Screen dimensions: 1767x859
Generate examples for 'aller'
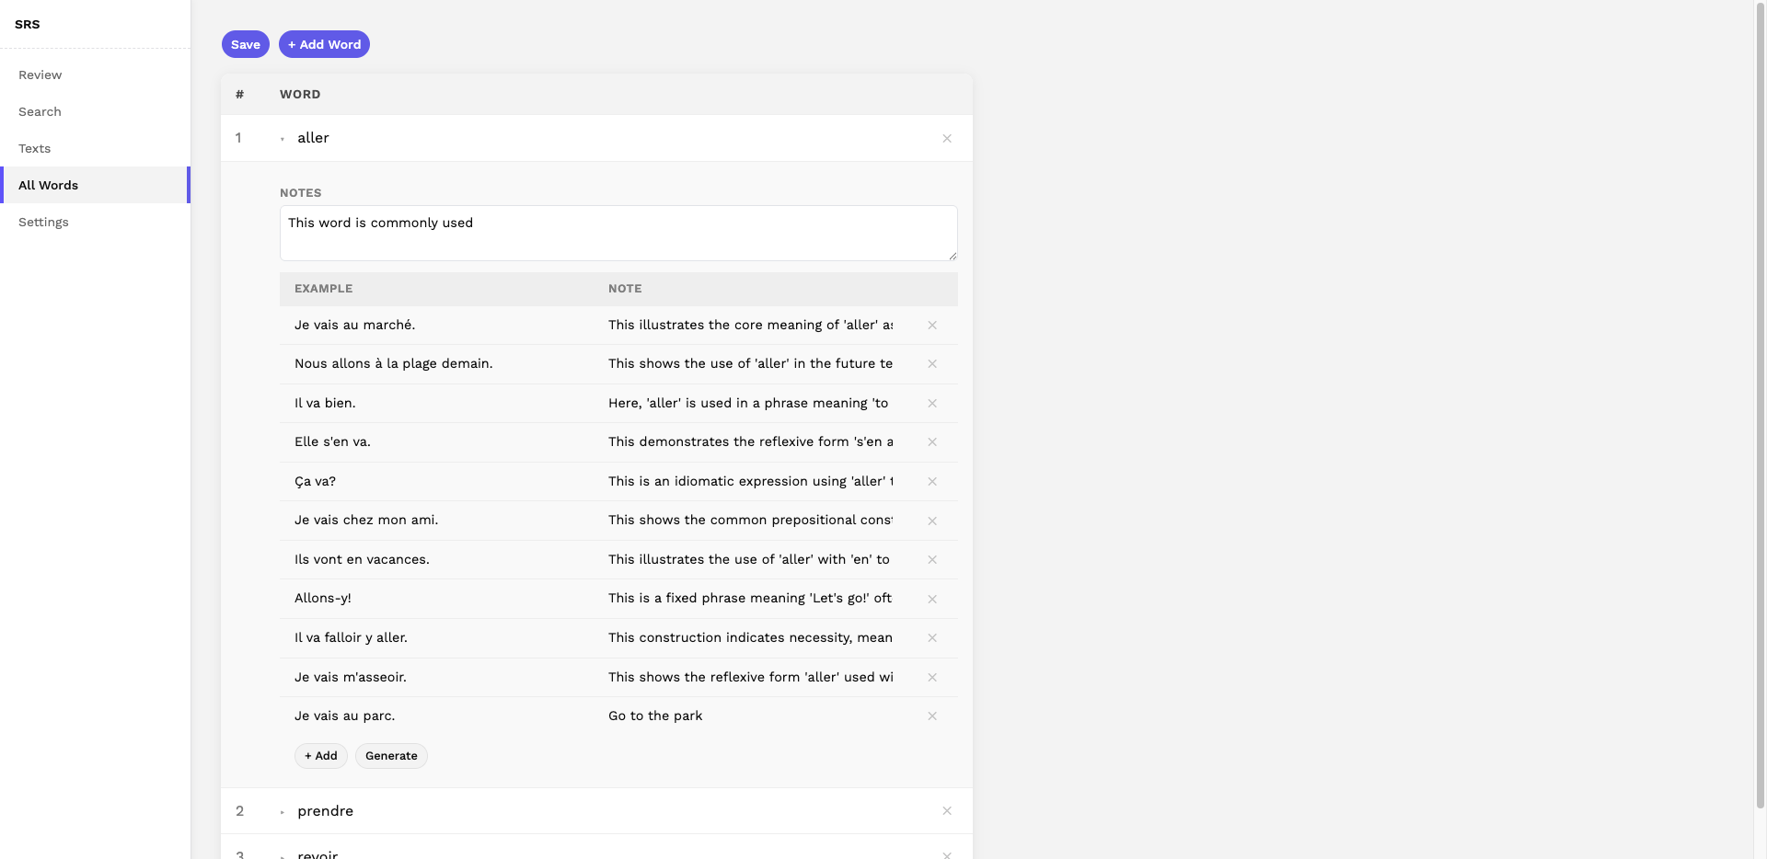391,756
